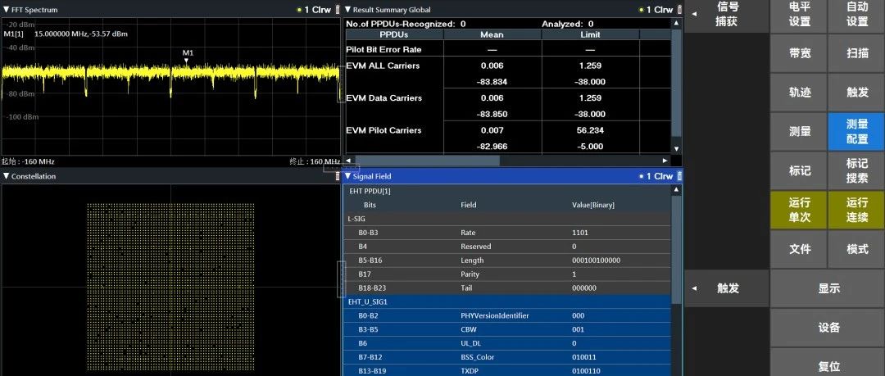Collapse the FFT Spectrum panel triangle
The image size is (885, 376).
pyautogui.click(x=7, y=10)
